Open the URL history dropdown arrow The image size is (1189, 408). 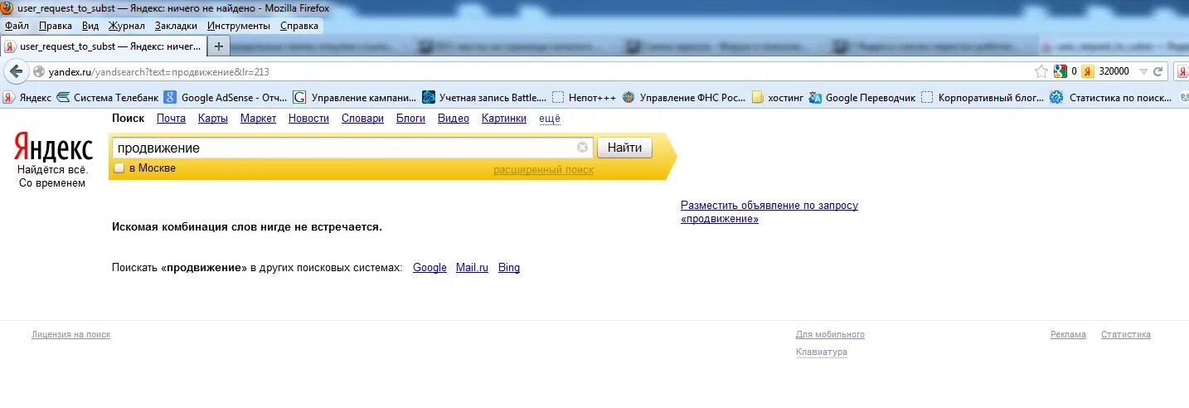pyautogui.click(x=1143, y=71)
